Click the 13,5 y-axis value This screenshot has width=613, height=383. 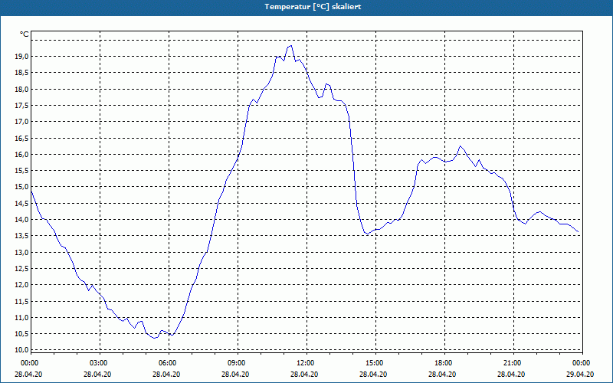(21, 236)
